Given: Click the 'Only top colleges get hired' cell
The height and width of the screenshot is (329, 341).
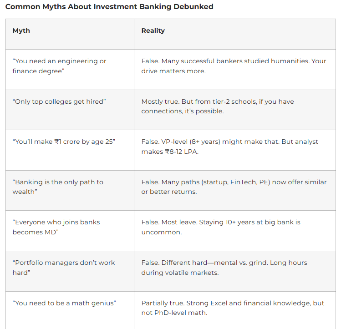Looking at the screenshot, I should pyautogui.click(x=59, y=101).
